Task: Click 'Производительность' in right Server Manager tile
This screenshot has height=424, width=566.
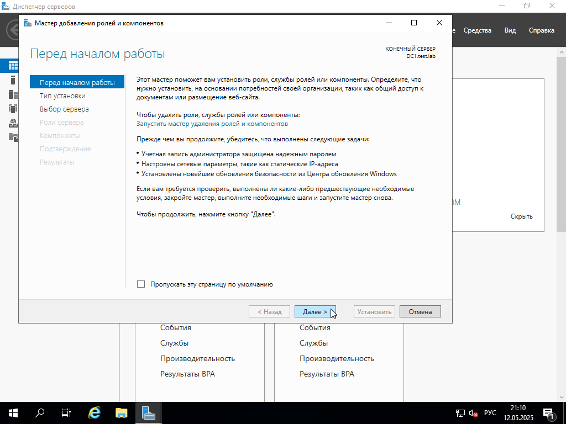Action: 337,358
